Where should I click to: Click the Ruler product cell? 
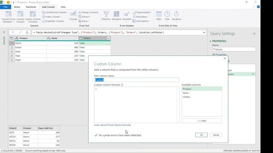(x=31, y=51)
